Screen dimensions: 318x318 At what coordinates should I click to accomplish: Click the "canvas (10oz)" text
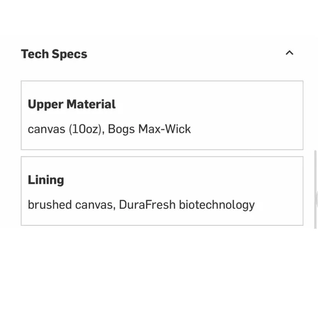[65, 129]
